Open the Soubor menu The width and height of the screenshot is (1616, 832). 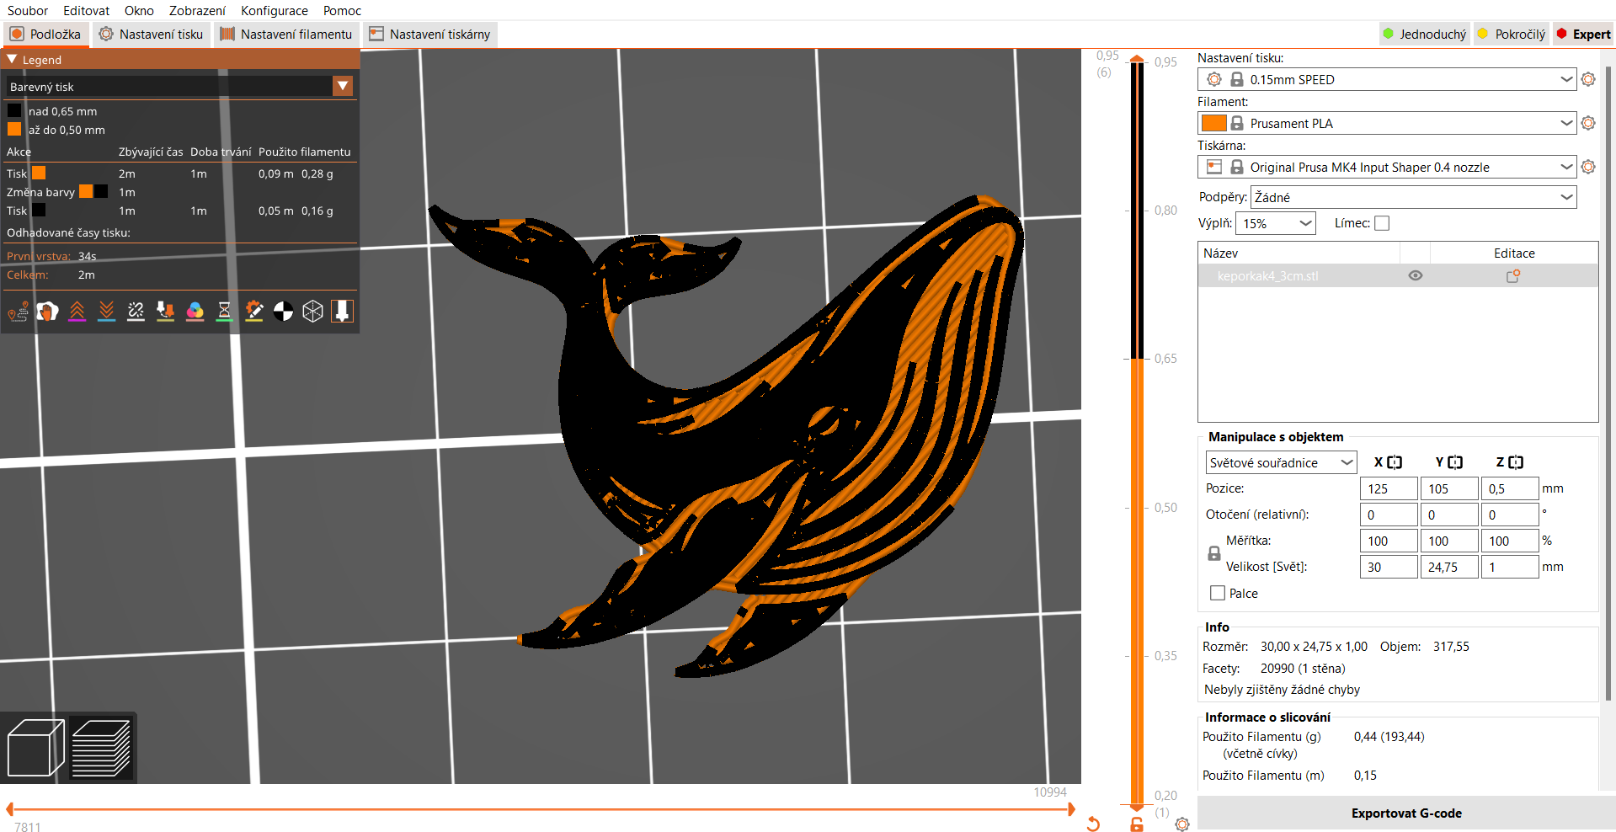pyautogui.click(x=28, y=10)
